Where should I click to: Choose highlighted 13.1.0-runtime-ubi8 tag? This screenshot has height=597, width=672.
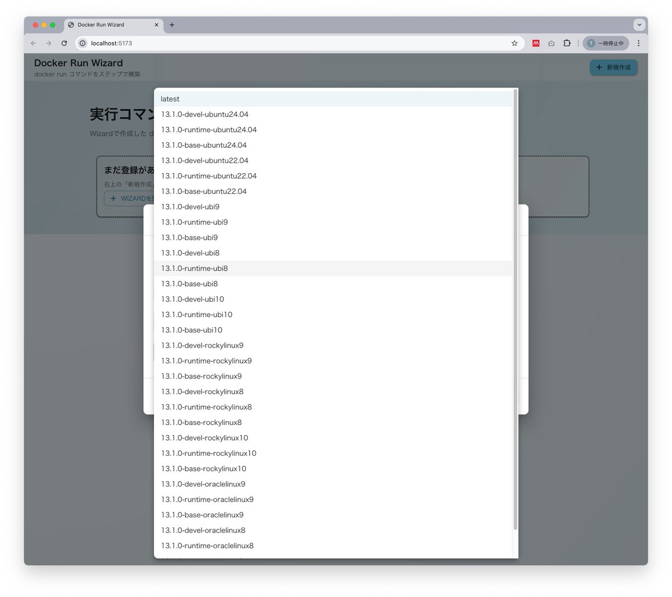click(333, 268)
